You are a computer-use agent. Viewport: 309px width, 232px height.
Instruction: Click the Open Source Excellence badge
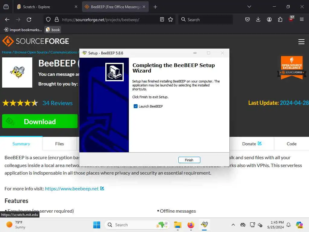(292, 67)
